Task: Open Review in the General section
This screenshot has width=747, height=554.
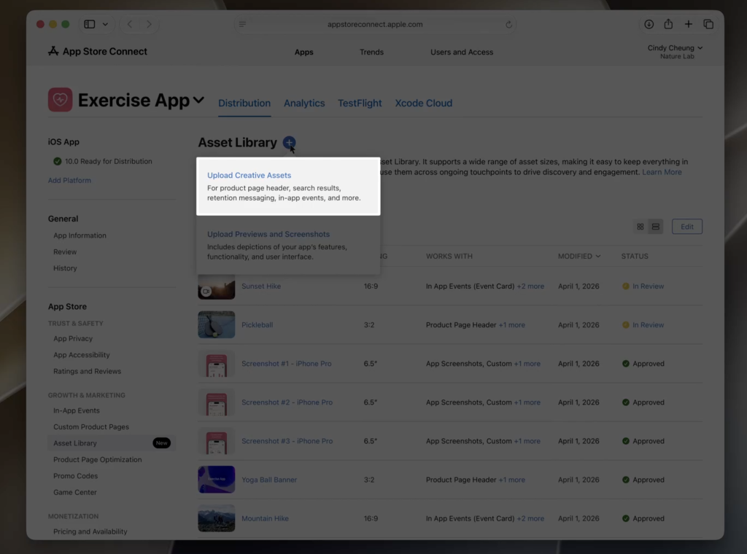Action: [x=65, y=251]
